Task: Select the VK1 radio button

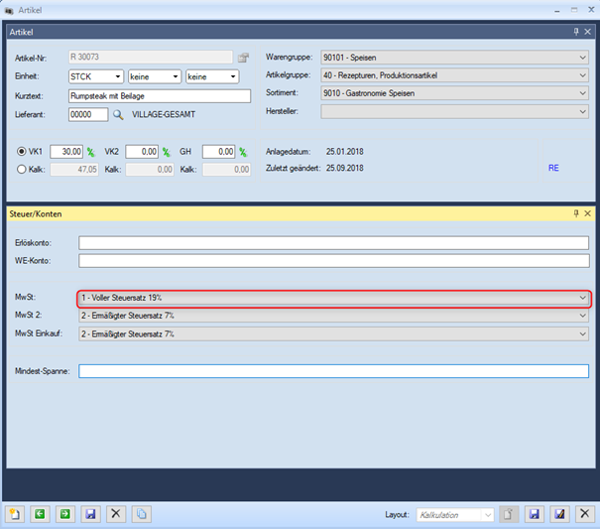Action: 23,152
